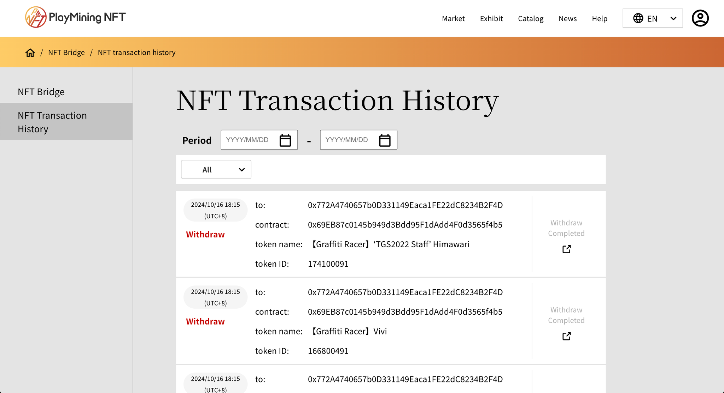Click the globe language icon
This screenshot has width=724, height=393.
point(638,18)
